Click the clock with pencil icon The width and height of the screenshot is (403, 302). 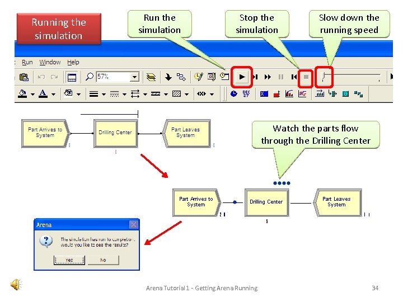click(x=198, y=77)
